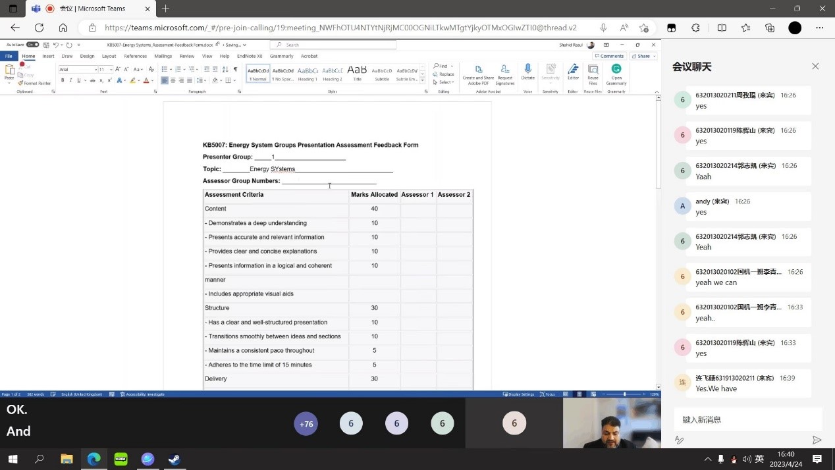The width and height of the screenshot is (835, 470).
Task: Open the References ribbon tab
Action: click(135, 56)
